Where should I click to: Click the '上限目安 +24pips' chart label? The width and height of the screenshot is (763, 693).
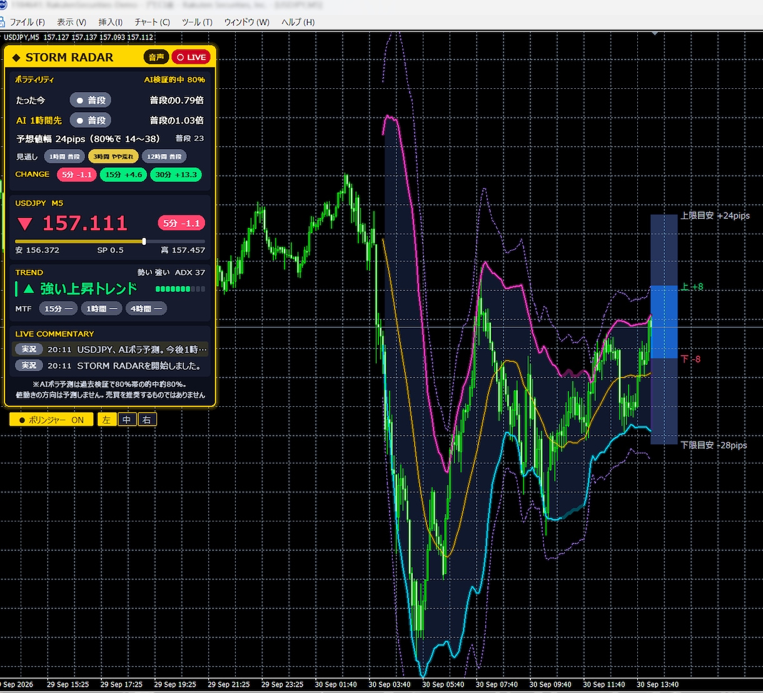point(715,215)
